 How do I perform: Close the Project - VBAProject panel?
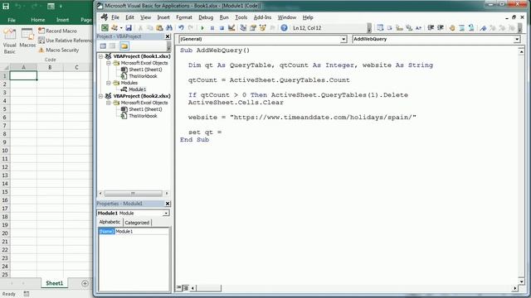pos(168,36)
